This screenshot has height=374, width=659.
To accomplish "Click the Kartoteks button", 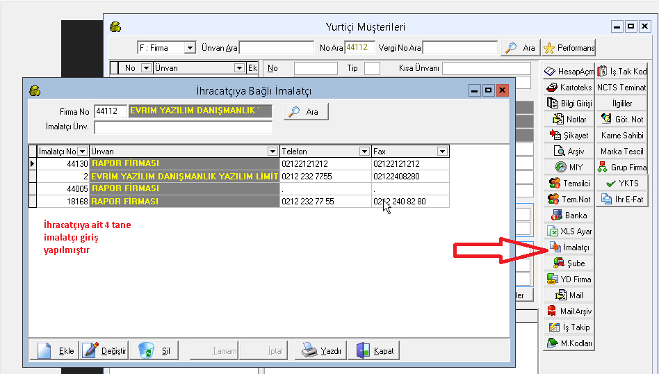I will click(569, 88).
